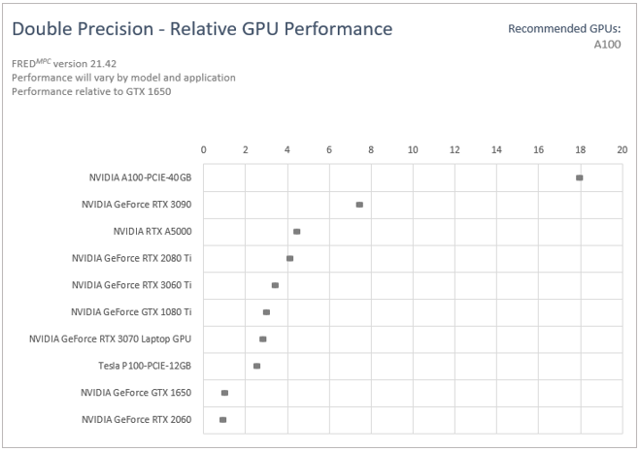Viewport: 640px width, 452px height.
Task: Select the RTX 2080 Ti data point
Action: pos(289,258)
